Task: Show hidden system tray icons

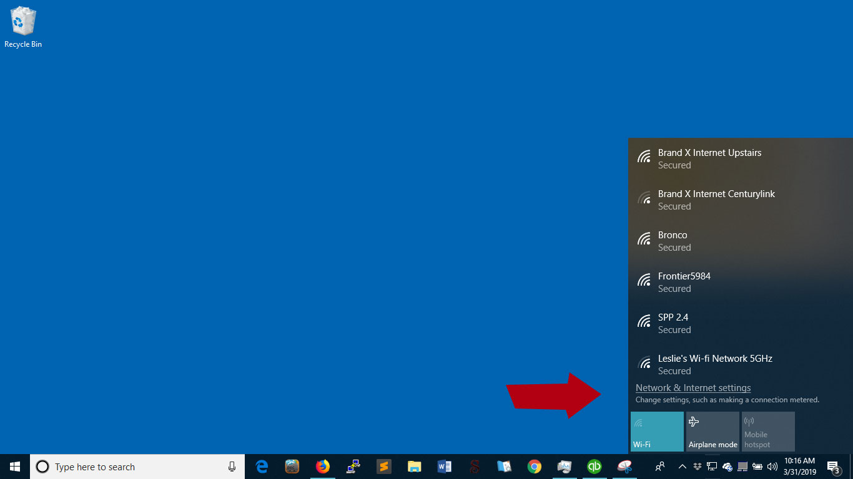Action: [x=683, y=467]
